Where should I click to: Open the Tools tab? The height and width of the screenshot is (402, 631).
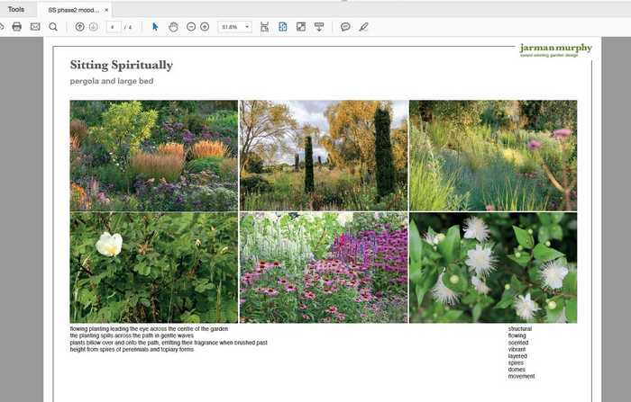[x=16, y=9]
